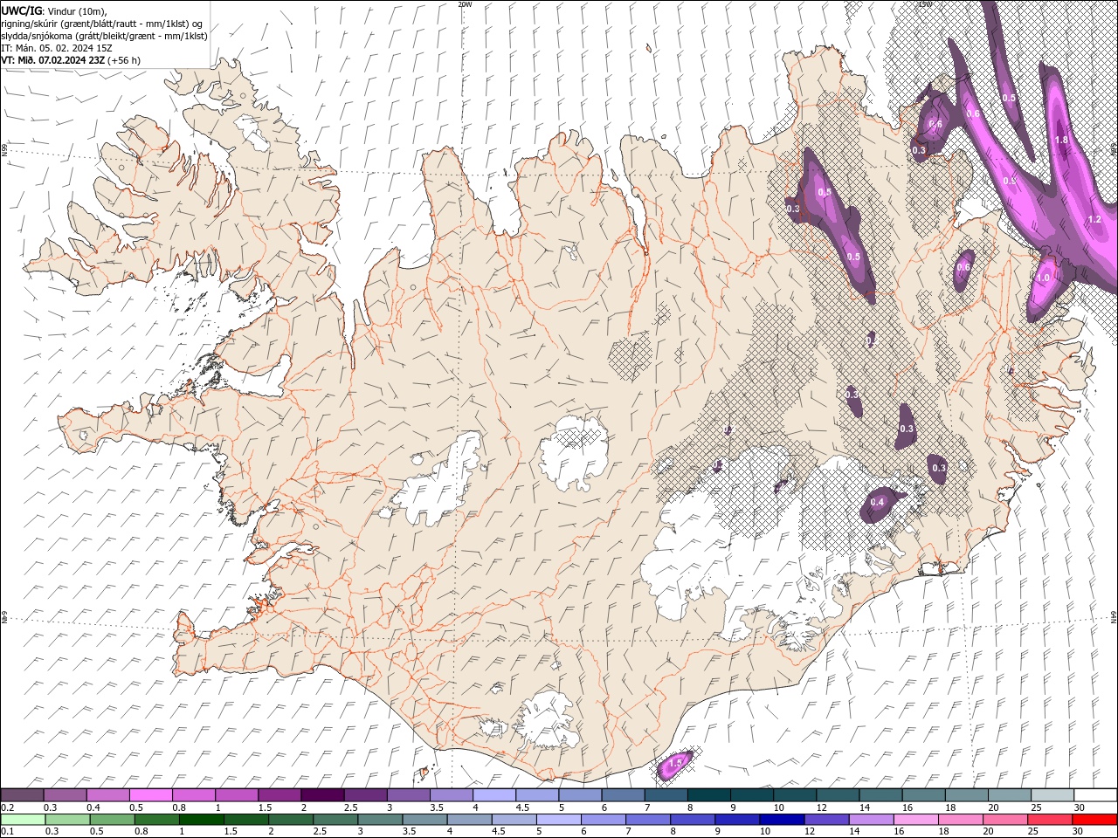Click the pale green swatch between 0.1 and 0.3
The image size is (1118, 838).
pos(23,820)
